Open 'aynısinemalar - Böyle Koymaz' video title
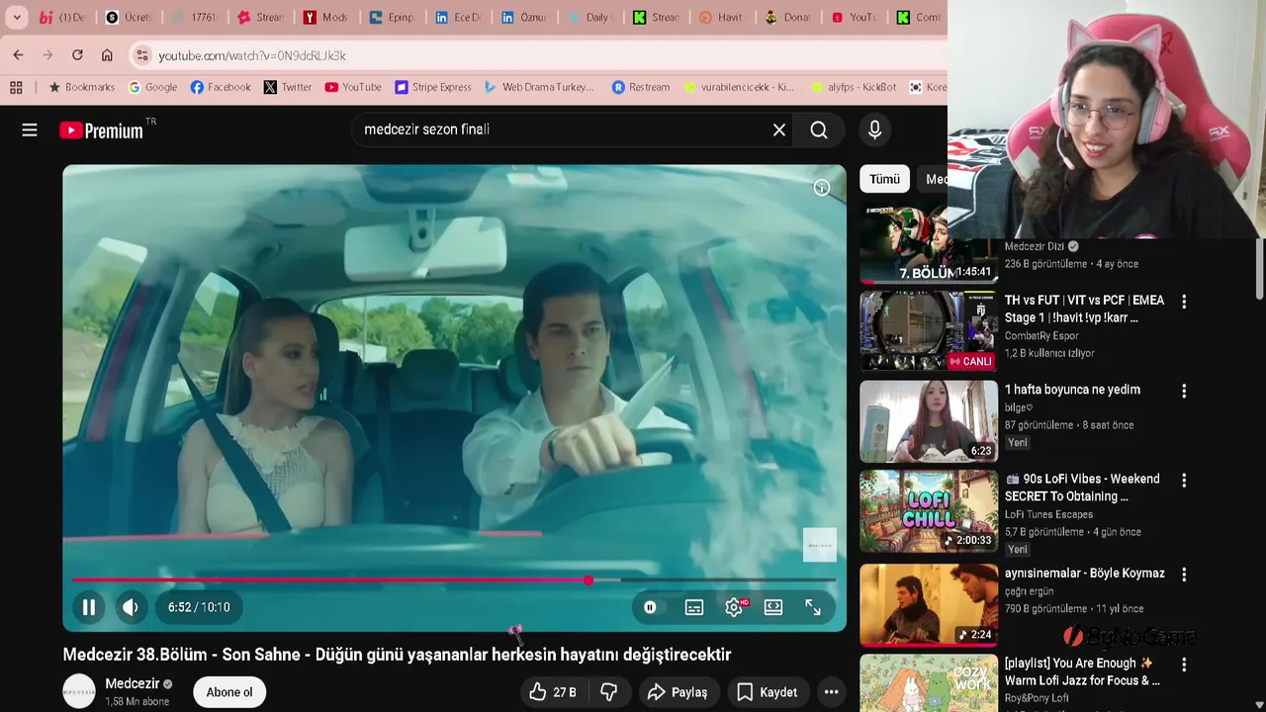This screenshot has width=1266, height=712. [x=1085, y=574]
